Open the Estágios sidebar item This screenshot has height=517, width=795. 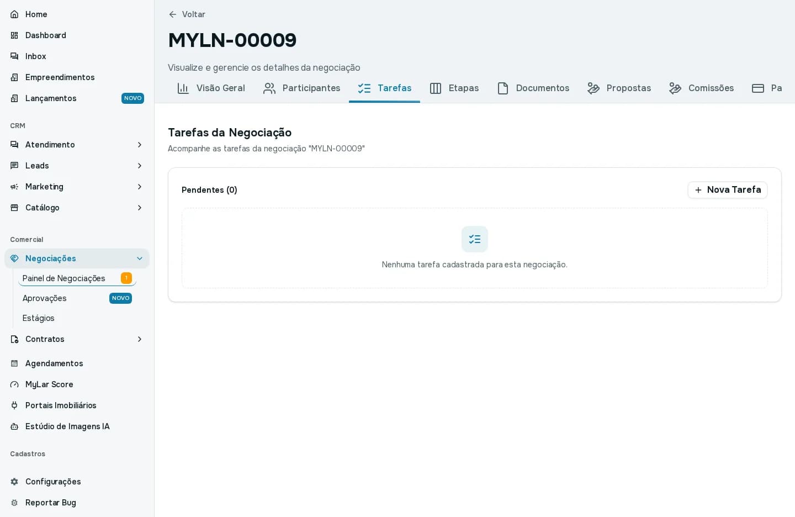pos(77,318)
